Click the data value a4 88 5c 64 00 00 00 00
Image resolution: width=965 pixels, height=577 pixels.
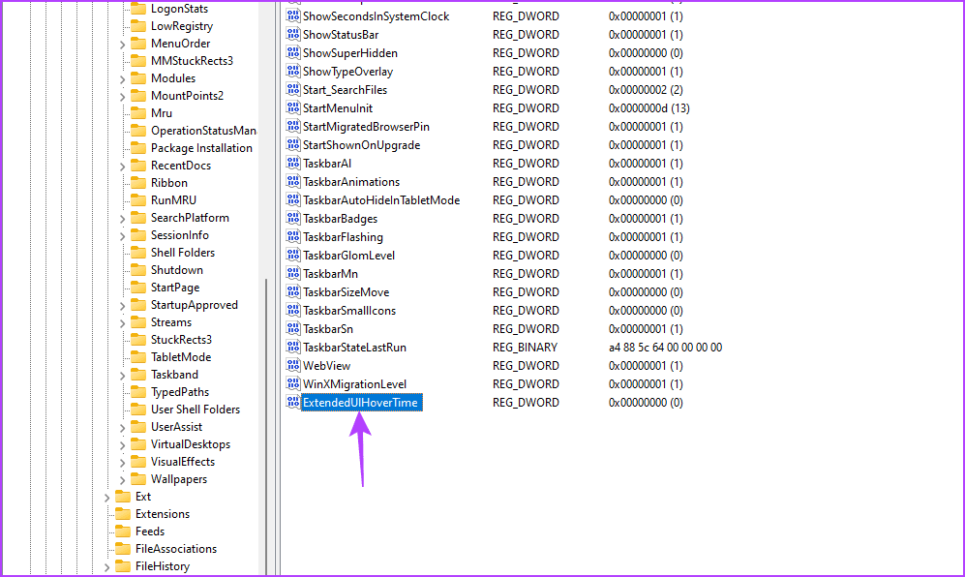click(x=665, y=348)
